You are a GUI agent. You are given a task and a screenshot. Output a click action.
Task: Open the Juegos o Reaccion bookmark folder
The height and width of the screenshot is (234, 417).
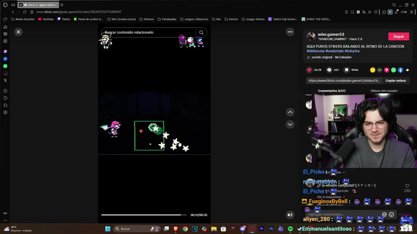194,19
